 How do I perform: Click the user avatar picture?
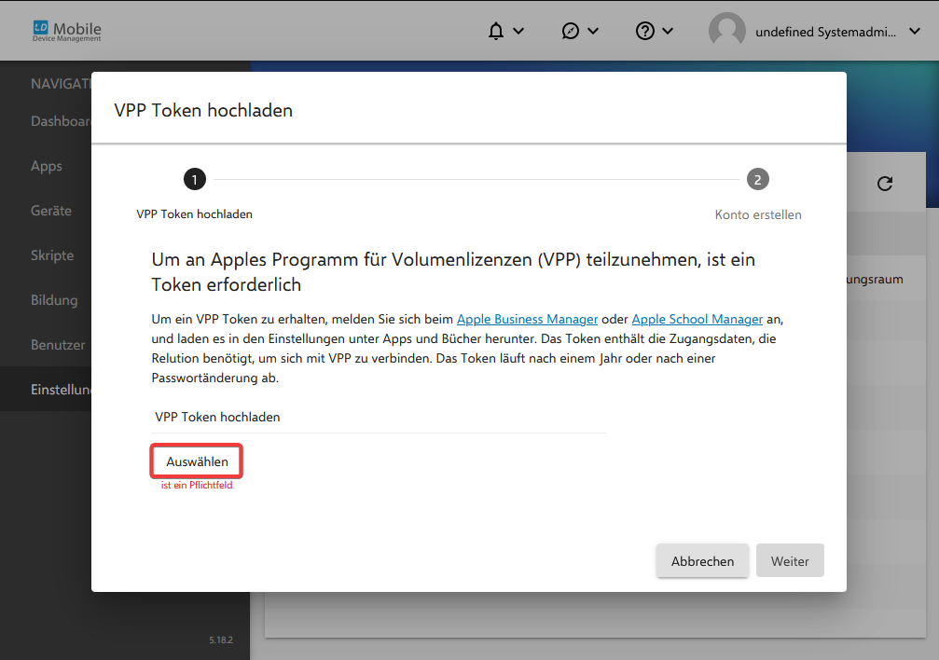727,31
